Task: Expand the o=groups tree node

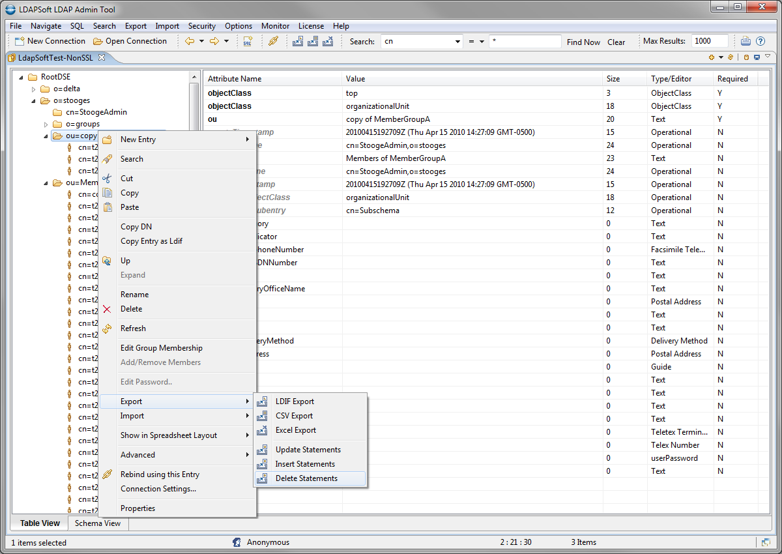Action: click(46, 124)
